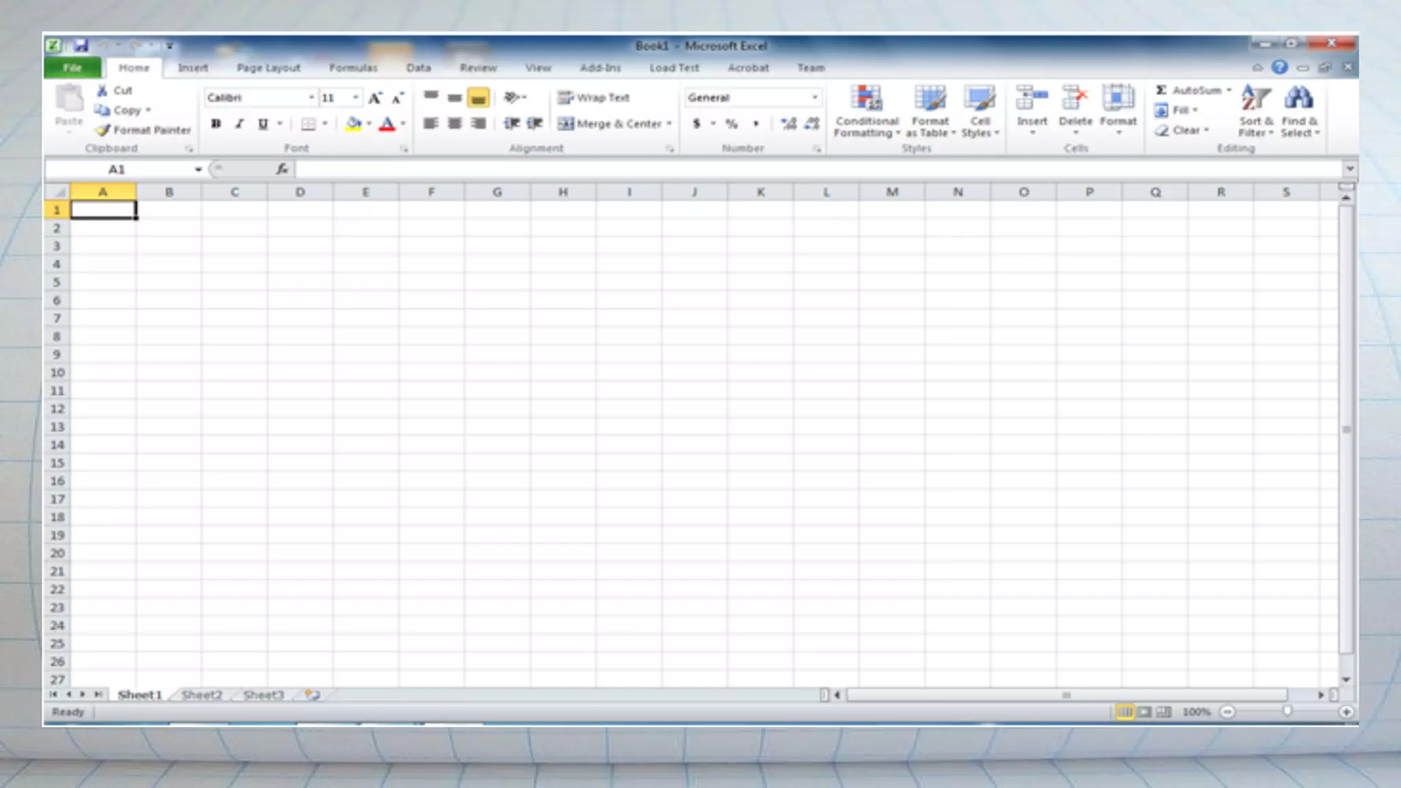Switch to the Formulas ribbon tab
Image resolution: width=1401 pixels, height=788 pixels.
353,68
